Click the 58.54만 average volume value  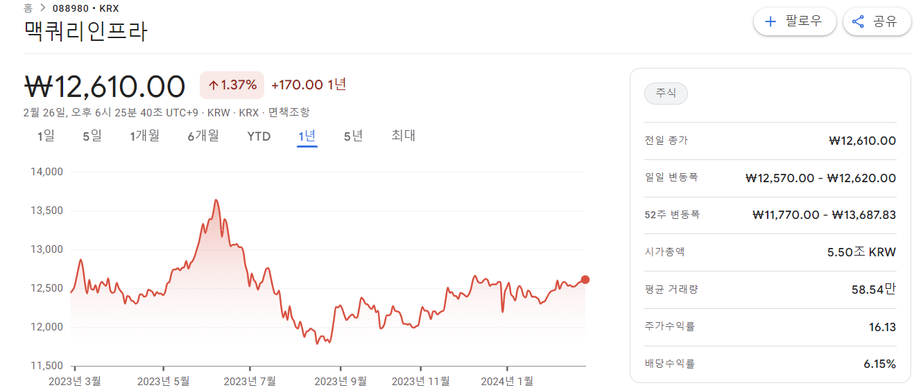(874, 289)
